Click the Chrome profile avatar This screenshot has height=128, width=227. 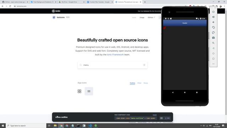[x=221, y=6]
